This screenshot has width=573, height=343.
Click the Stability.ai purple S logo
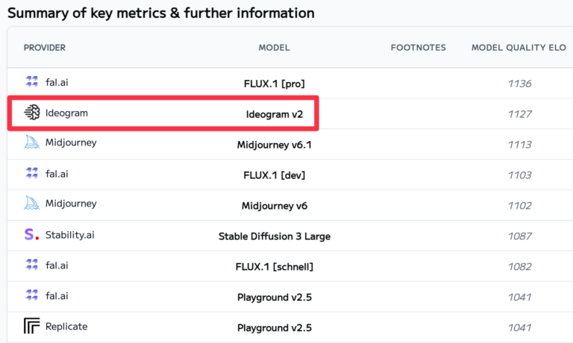pos(31,235)
